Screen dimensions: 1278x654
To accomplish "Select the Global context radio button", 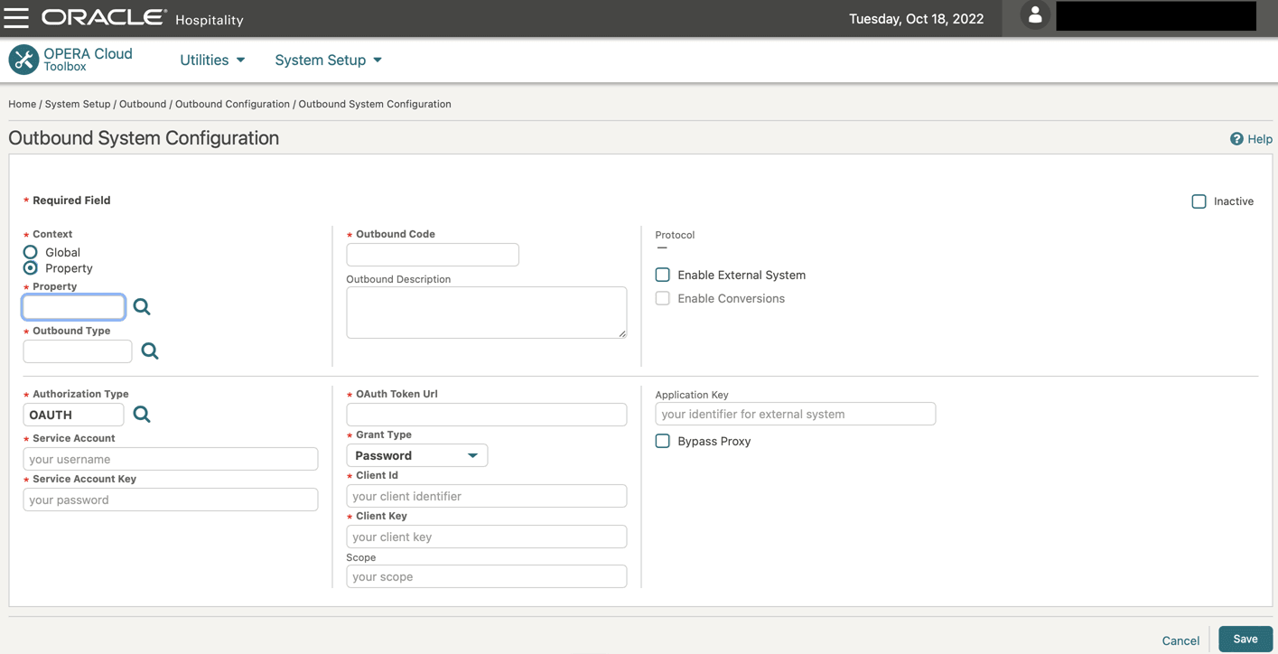I will pos(28,251).
